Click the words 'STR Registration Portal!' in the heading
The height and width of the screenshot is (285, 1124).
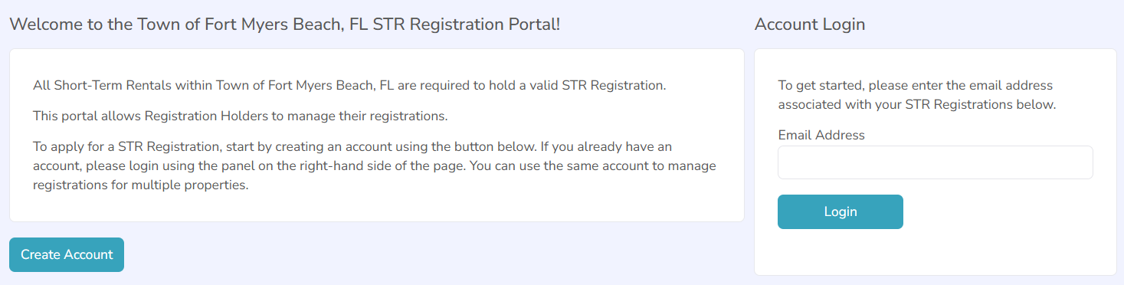[466, 24]
